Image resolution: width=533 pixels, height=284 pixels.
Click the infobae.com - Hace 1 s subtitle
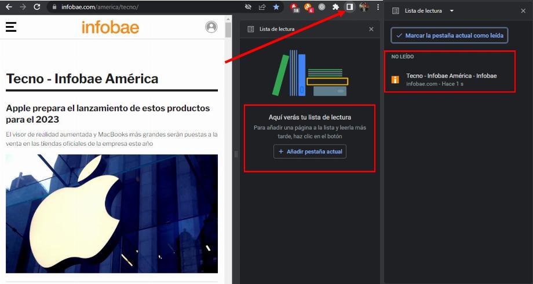pos(435,84)
